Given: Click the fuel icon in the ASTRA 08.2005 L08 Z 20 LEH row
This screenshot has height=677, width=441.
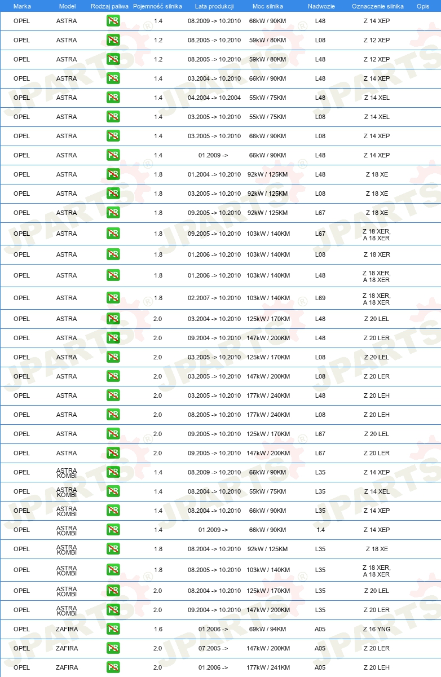Looking at the screenshot, I should tap(113, 415).
